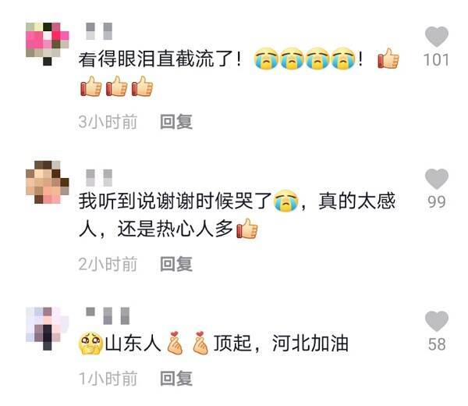Click the 99 like count

(436, 202)
